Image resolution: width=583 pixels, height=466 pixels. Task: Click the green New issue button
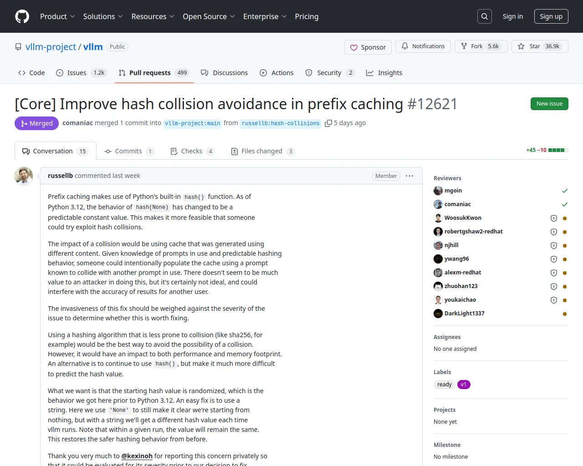pos(549,104)
